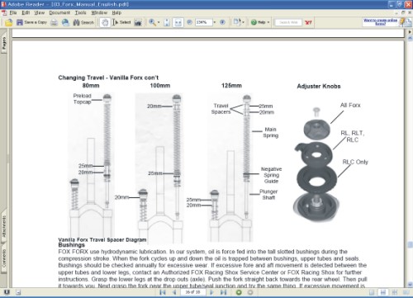413x298 pixels.
Task: Activate the Select text tool
Action: pos(121,22)
